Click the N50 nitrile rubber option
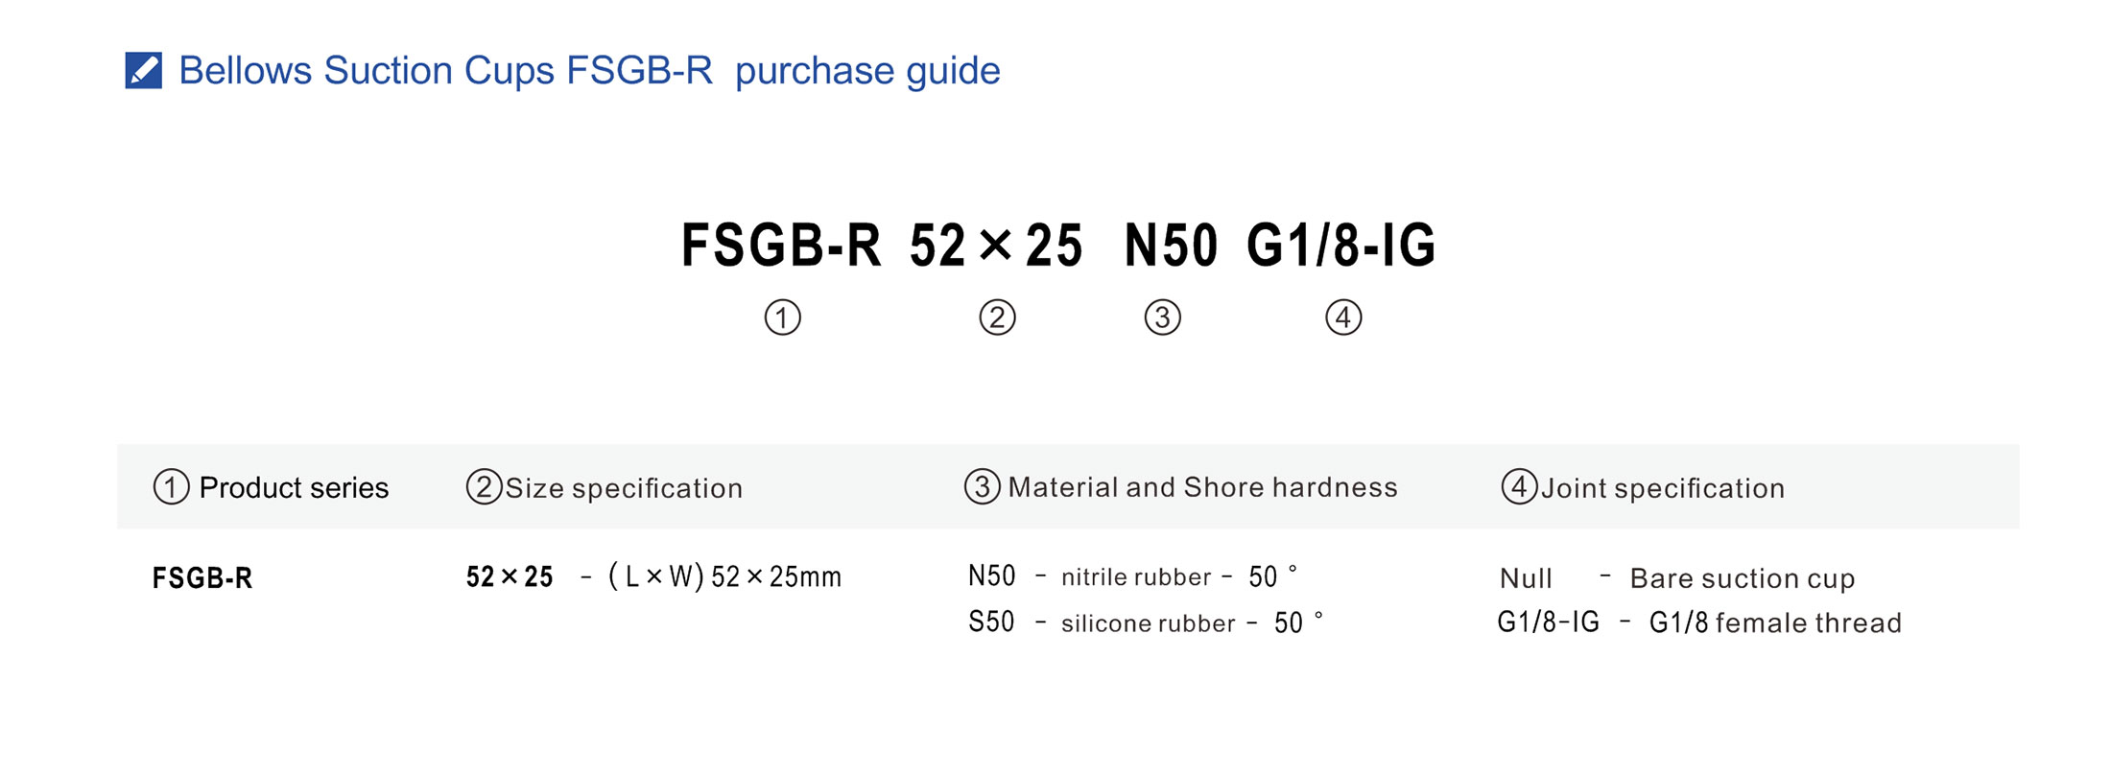 point(1132,576)
